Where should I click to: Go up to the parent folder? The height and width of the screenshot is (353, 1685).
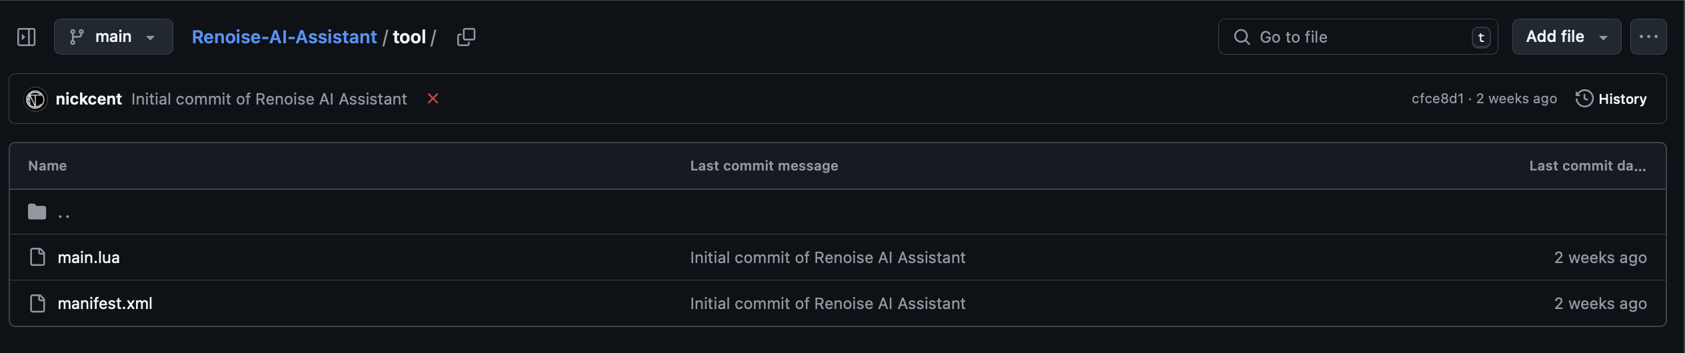tap(64, 212)
